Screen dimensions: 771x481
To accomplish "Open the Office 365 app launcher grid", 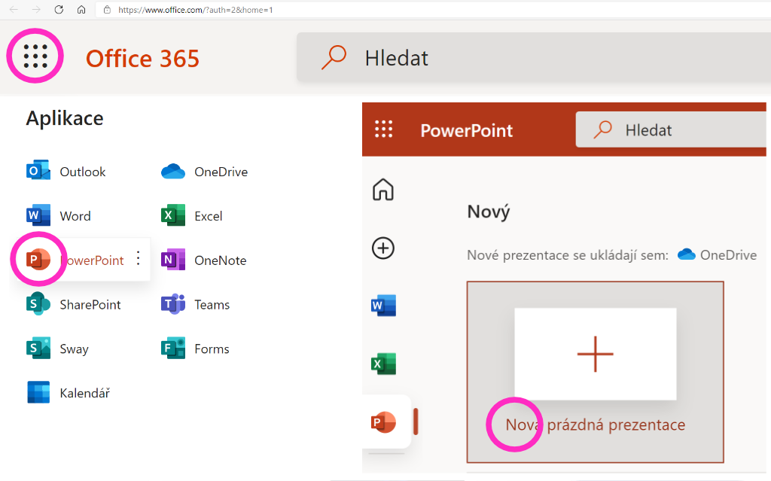I will 35,56.
